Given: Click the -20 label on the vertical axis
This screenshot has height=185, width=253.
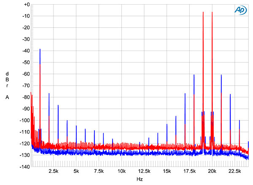Looking at the screenshot, I should pyautogui.click(x=26, y=28).
